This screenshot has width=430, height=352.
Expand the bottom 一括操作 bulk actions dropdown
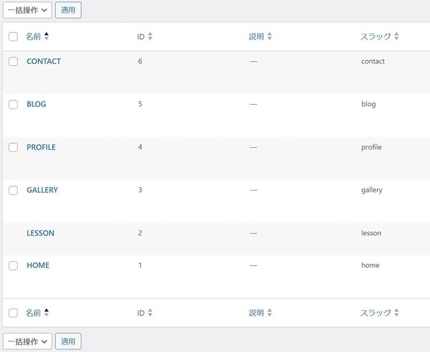27,341
